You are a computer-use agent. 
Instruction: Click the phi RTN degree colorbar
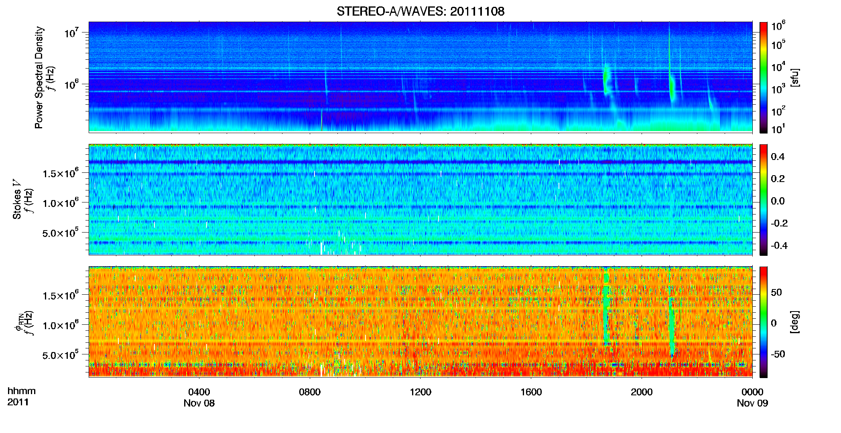click(x=763, y=322)
